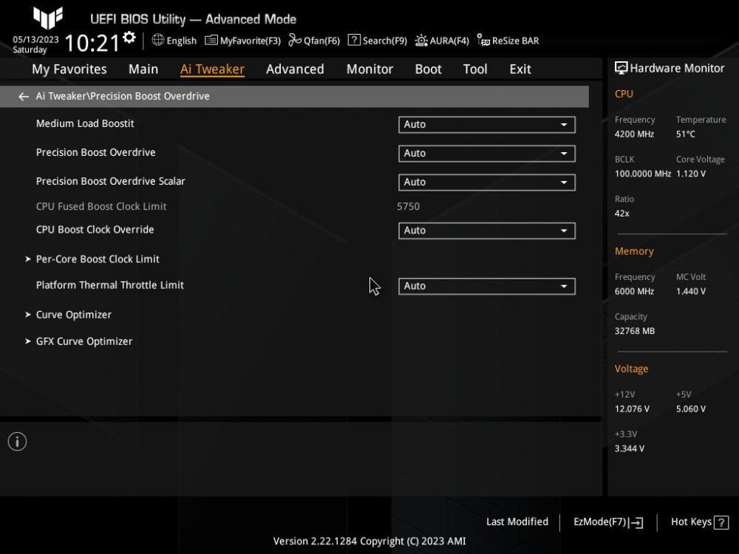Open MyFavorite(F3) list
Image resolution: width=739 pixels, height=554 pixels.
pos(242,41)
